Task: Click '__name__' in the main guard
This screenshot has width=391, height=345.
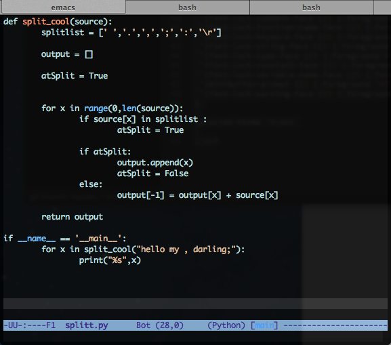Action: tap(37, 239)
